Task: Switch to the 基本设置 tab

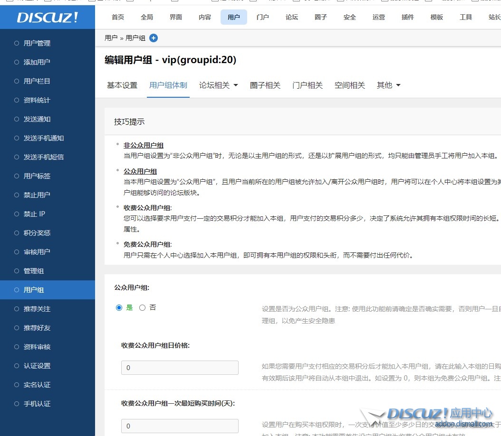Action: pyautogui.click(x=122, y=85)
